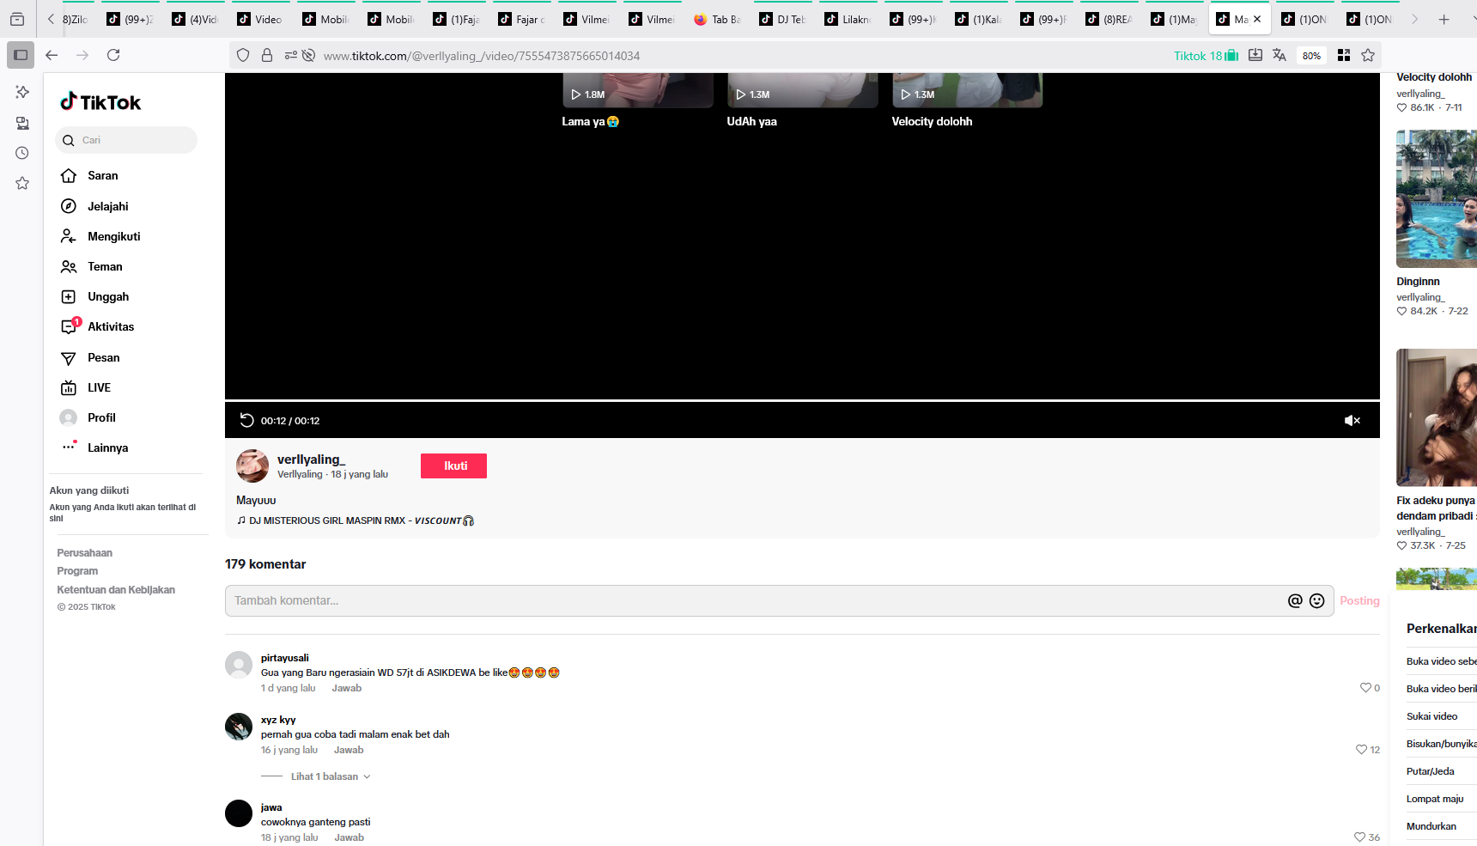Open the emoji picker icon

point(1317,601)
